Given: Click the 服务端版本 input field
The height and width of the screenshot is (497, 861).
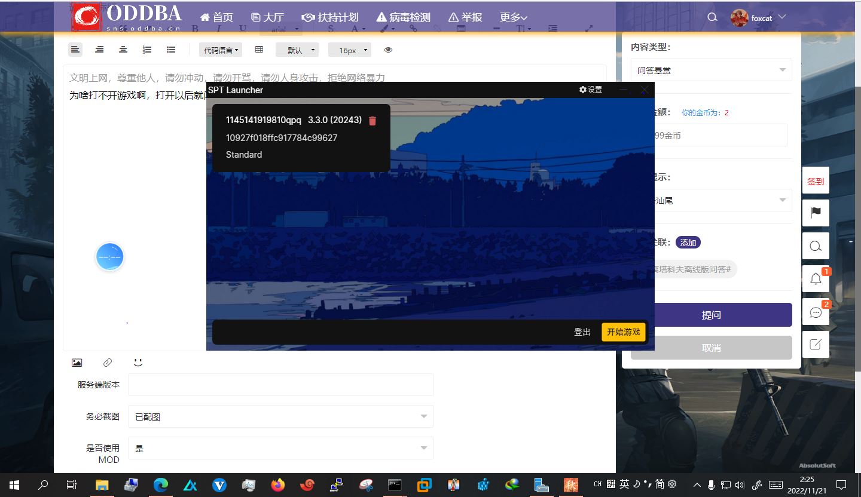Looking at the screenshot, I should tap(280, 385).
